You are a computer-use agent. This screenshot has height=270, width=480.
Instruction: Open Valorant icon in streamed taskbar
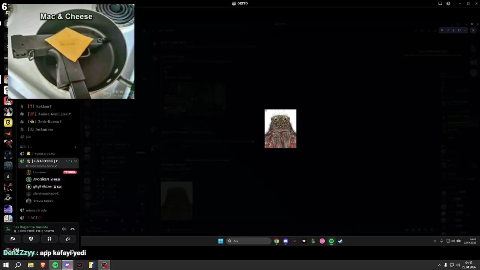[295, 241]
